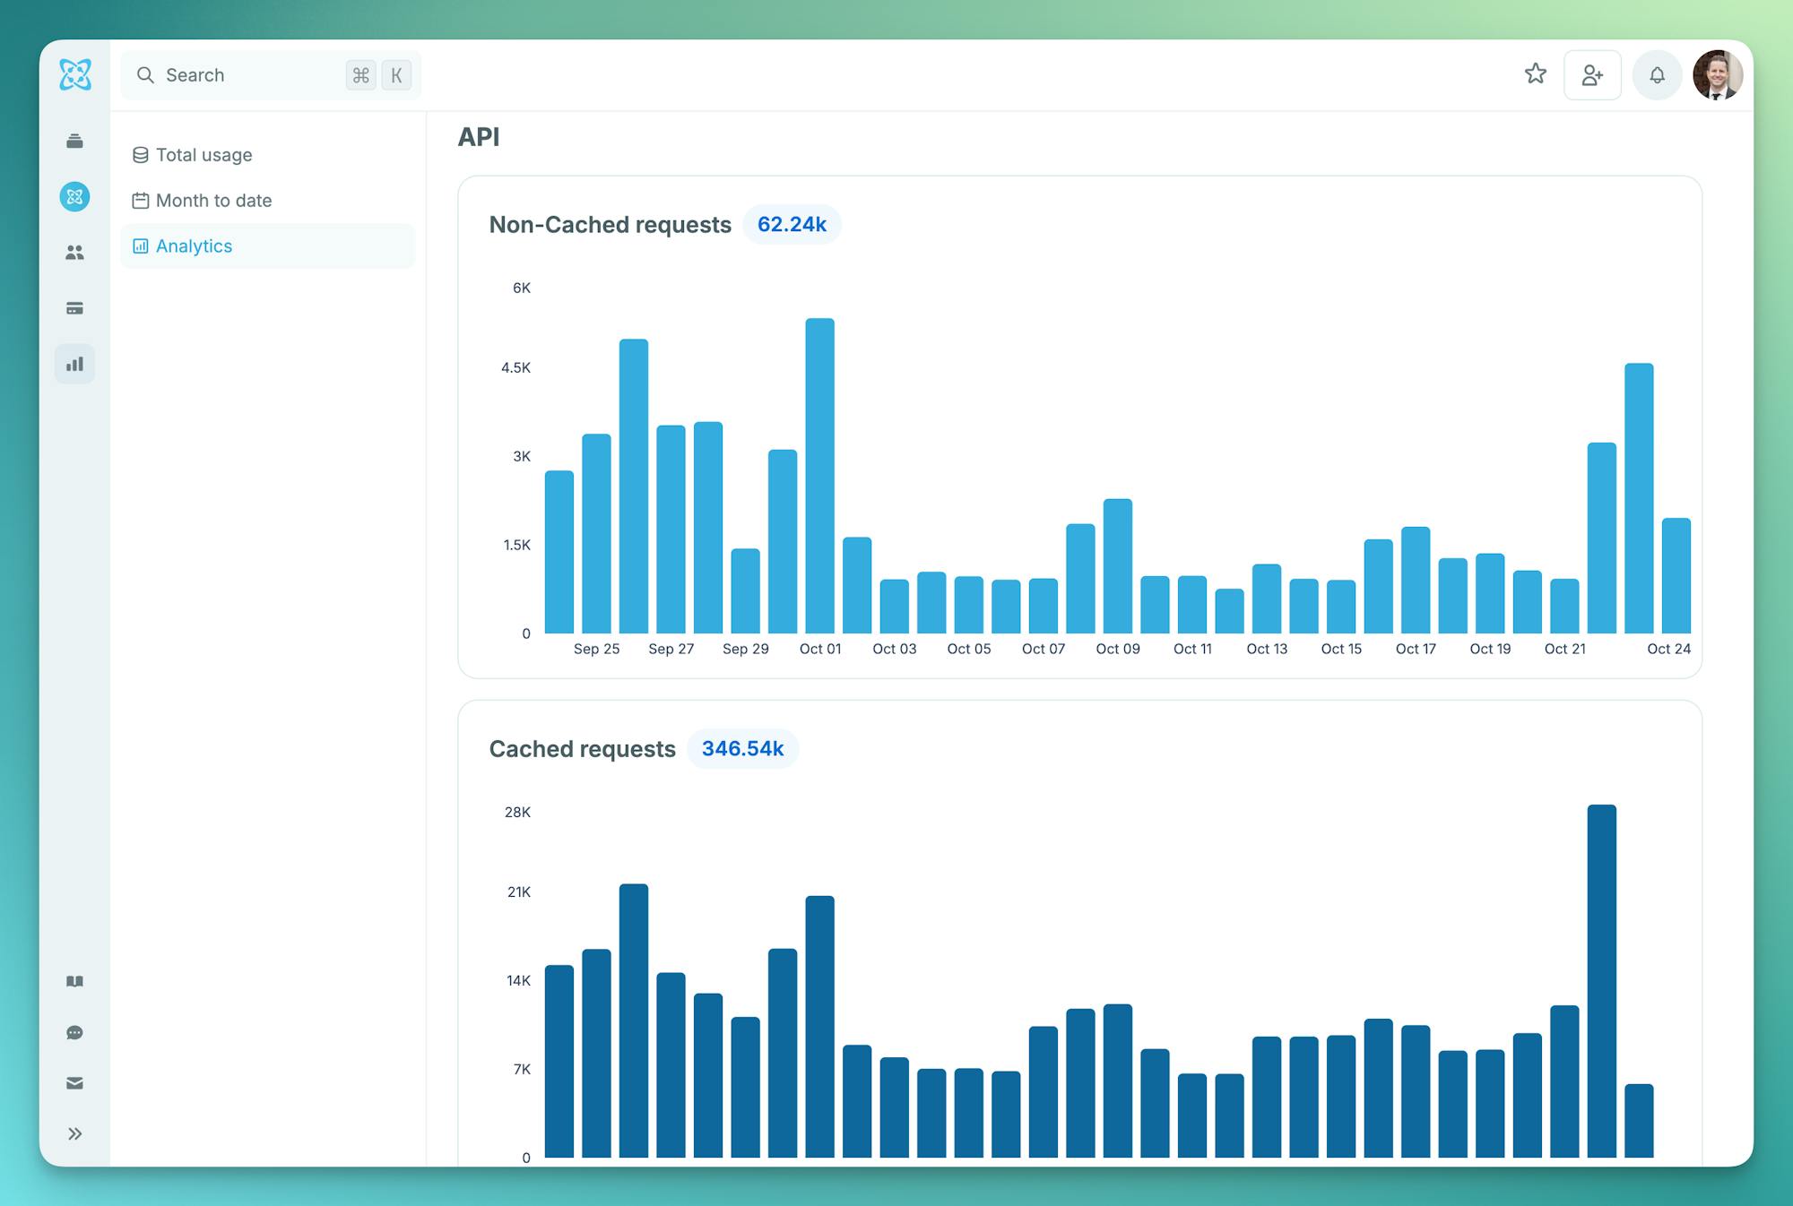1793x1206 pixels.
Task: Click the atom logo at top-left
Action: click(75, 74)
